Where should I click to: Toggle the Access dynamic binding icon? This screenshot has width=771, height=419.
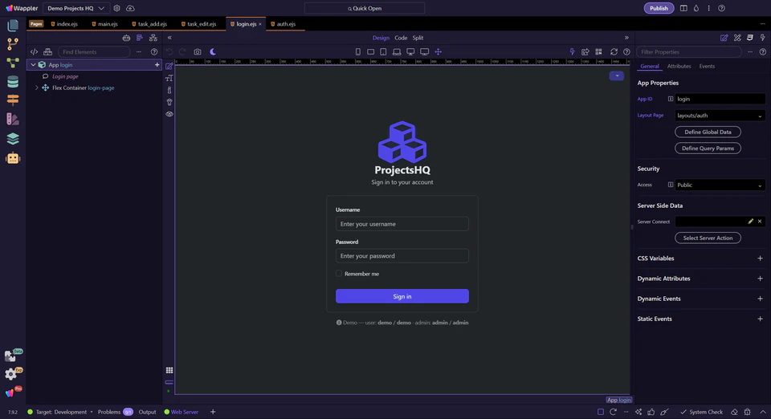coord(670,185)
